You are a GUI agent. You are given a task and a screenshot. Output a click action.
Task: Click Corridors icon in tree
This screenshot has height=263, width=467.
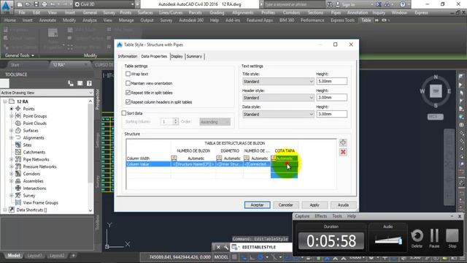pos(18,174)
